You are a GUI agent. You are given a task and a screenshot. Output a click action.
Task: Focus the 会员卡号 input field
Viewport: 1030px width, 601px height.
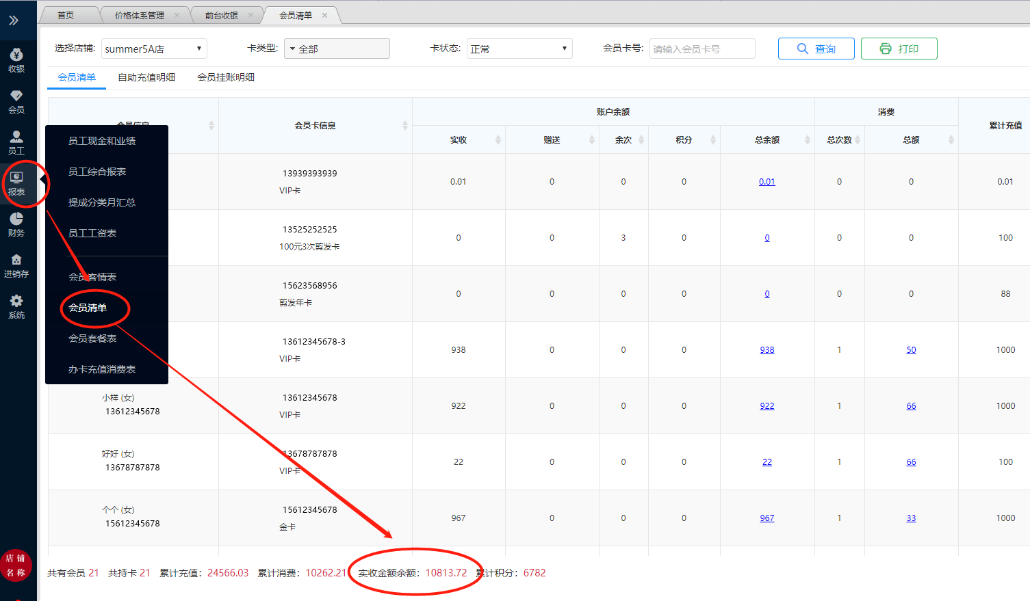(702, 49)
